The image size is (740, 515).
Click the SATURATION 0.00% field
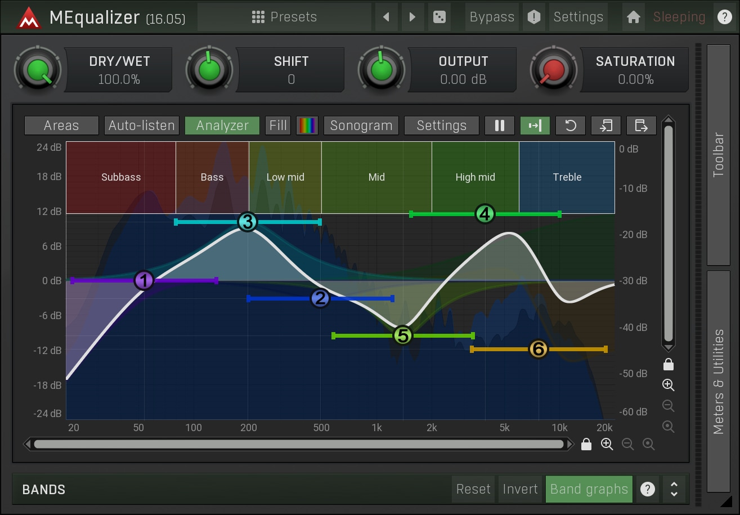pos(635,70)
